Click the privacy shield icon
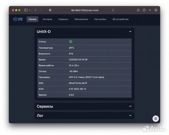169x135 pixels. pos(50,10)
